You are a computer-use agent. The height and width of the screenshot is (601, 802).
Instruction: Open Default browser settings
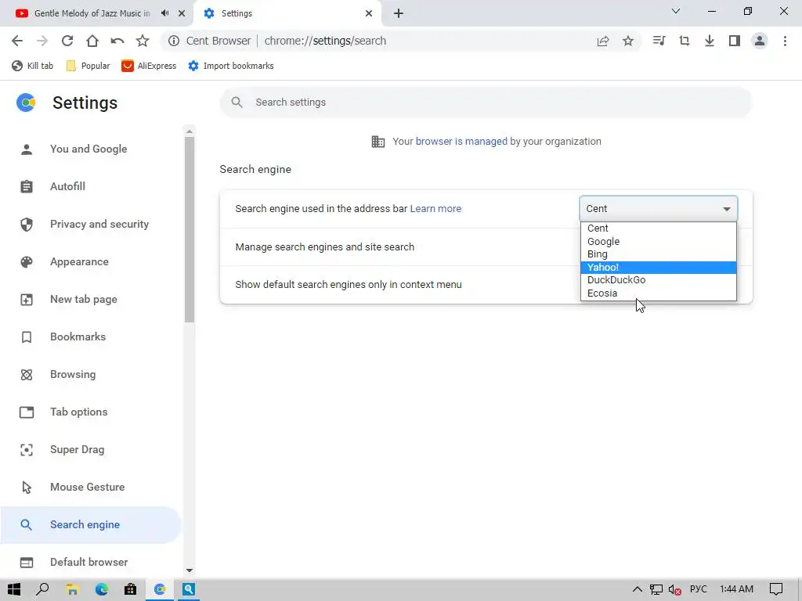(91, 562)
